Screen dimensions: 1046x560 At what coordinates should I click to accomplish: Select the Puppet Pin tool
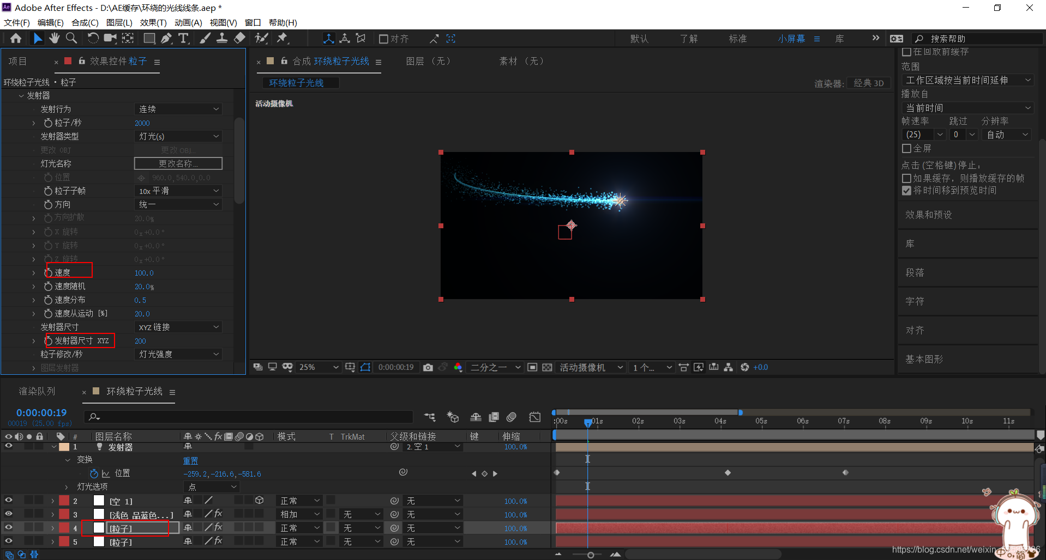(x=282, y=38)
